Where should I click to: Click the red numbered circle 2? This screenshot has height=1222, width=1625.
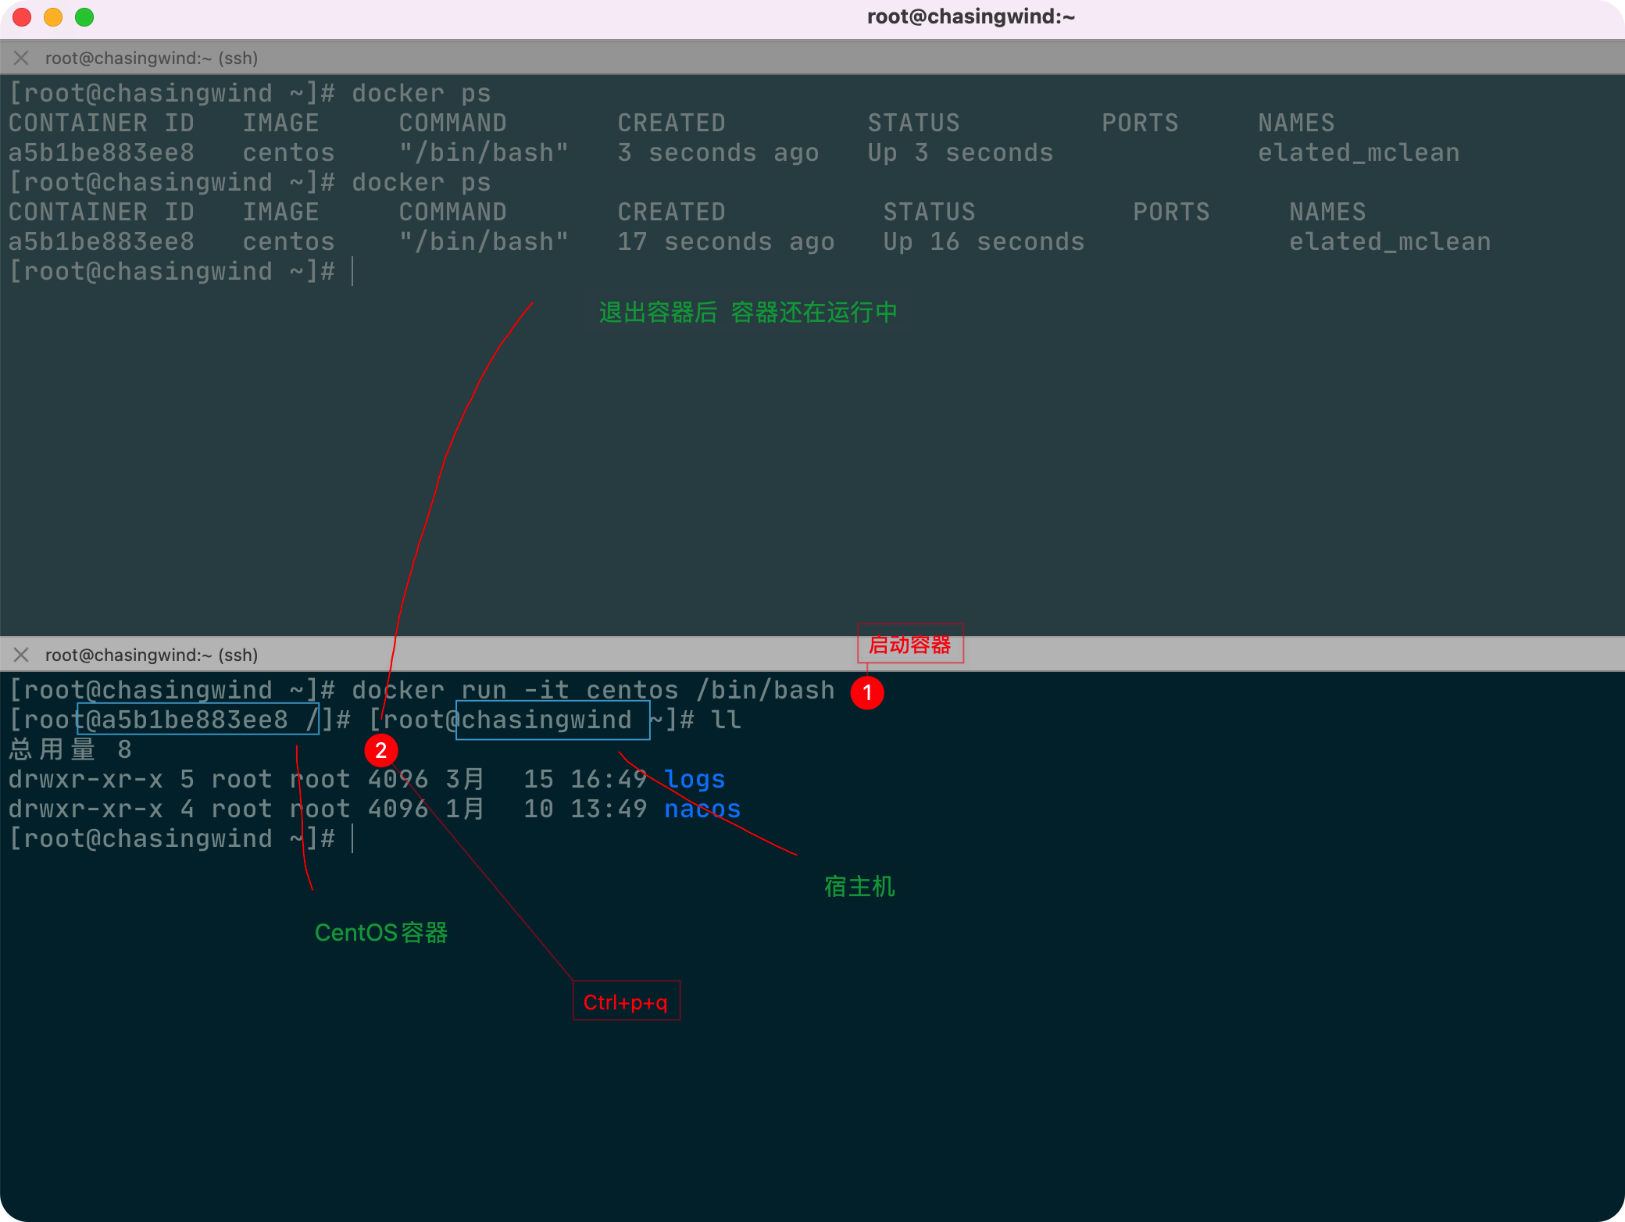(x=380, y=750)
